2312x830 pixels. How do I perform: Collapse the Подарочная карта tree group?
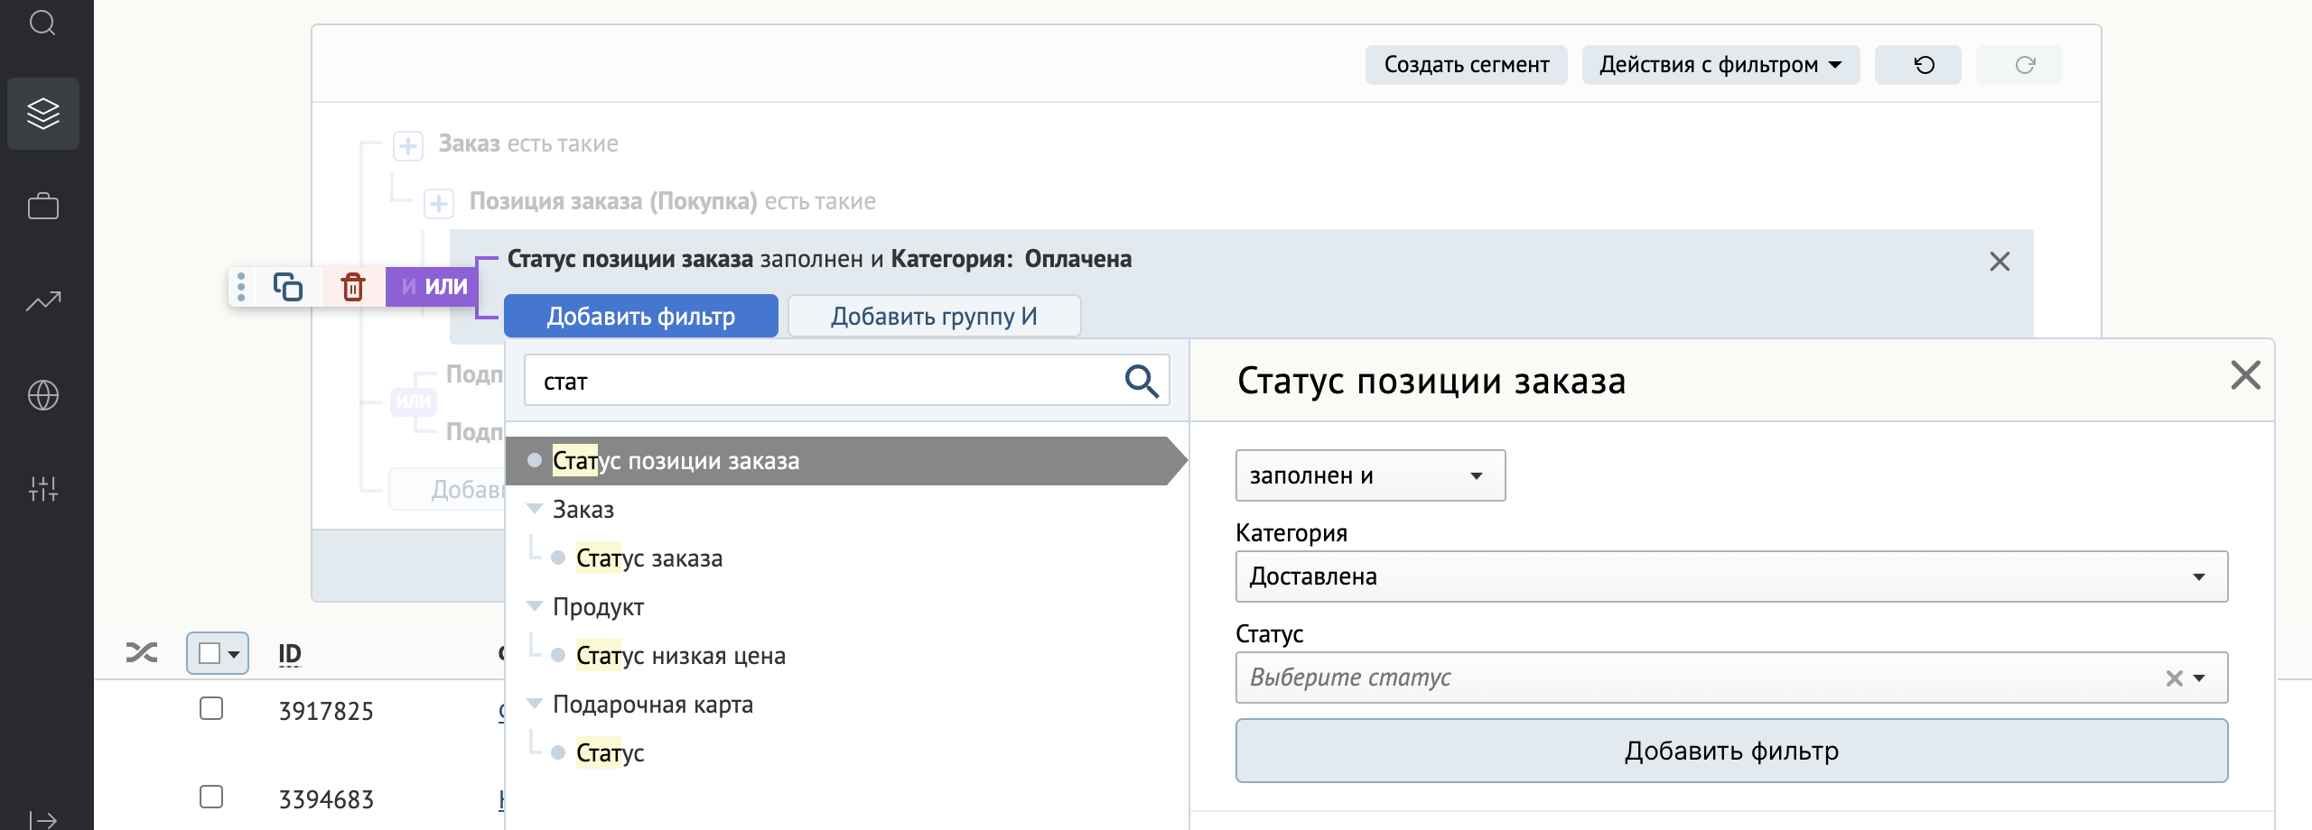(x=534, y=704)
